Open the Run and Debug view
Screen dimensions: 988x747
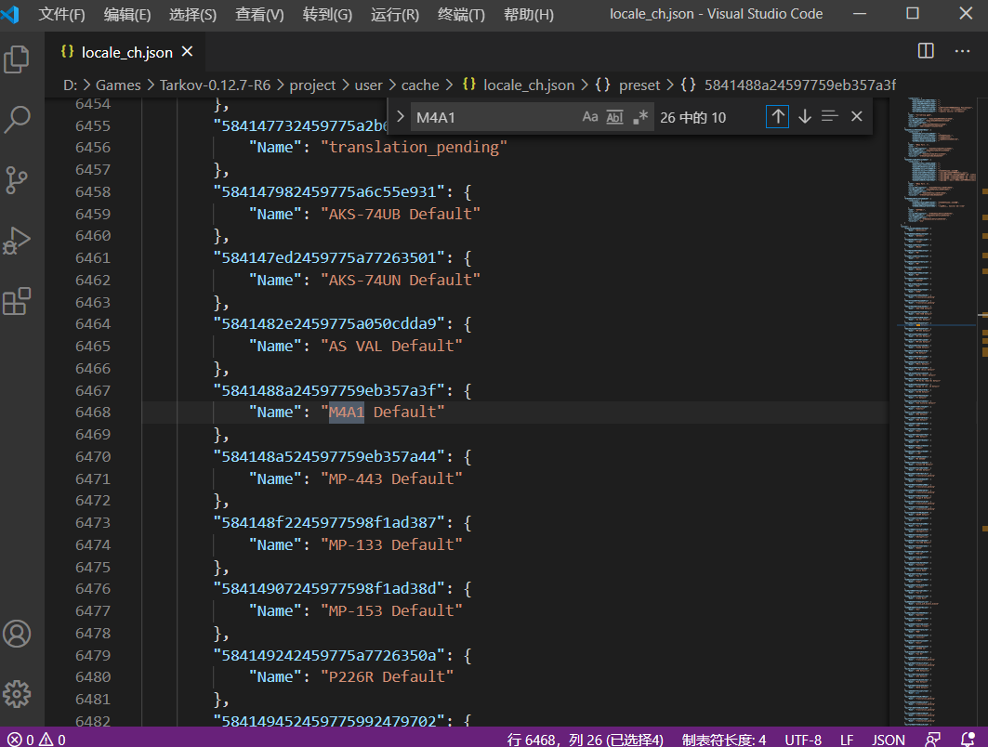pos(17,240)
